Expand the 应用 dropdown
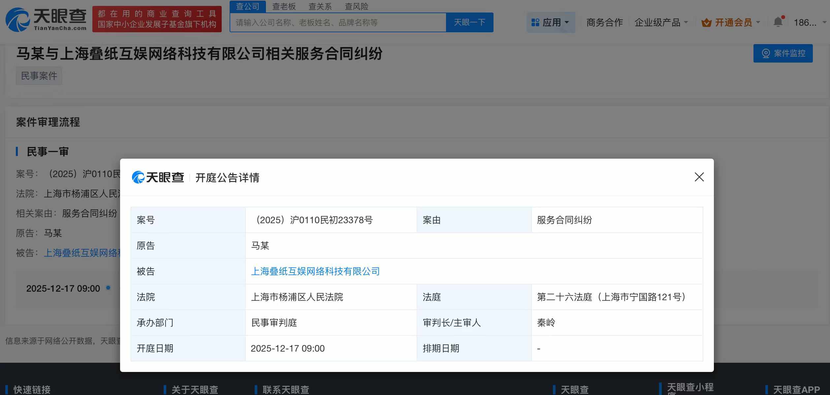The height and width of the screenshot is (395, 830). 553,22
